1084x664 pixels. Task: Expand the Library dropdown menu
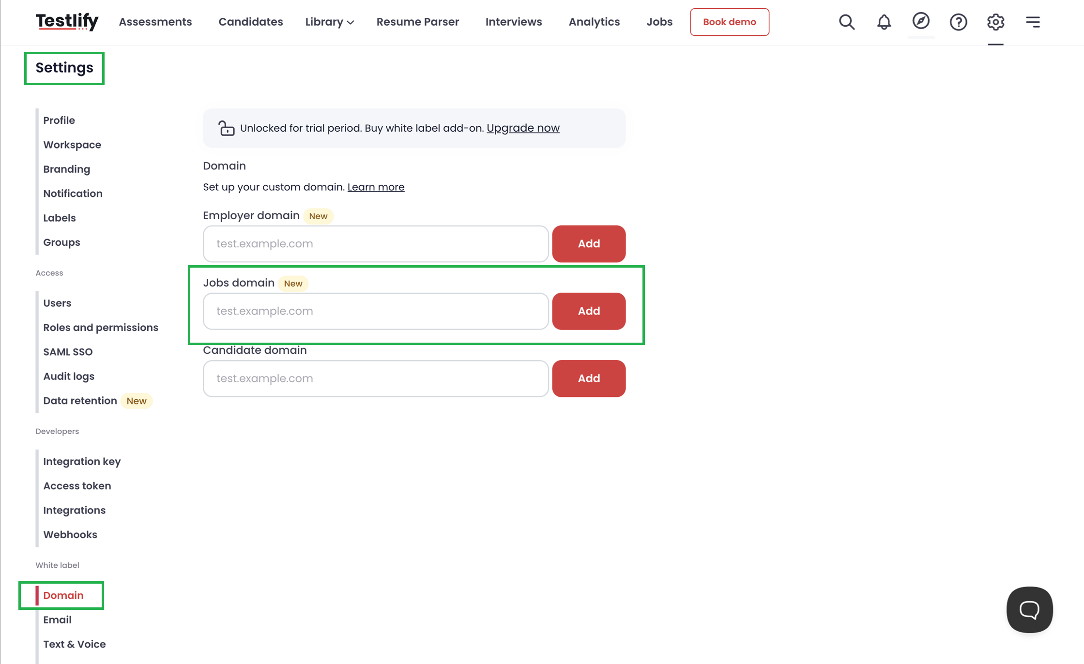(329, 22)
